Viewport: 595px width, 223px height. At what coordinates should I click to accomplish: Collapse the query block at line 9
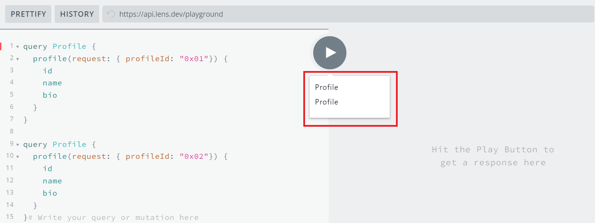(17, 144)
